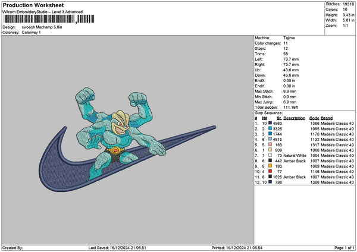Select the Stitches value 19318
Image resolution: width=357 pixels, height=252 pixels.
[348, 4]
